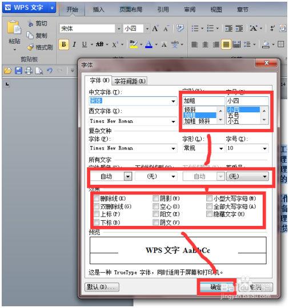This screenshot has height=308, width=289.
Task: Open the 页面布局 ribbon tab
Action: coord(131,9)
